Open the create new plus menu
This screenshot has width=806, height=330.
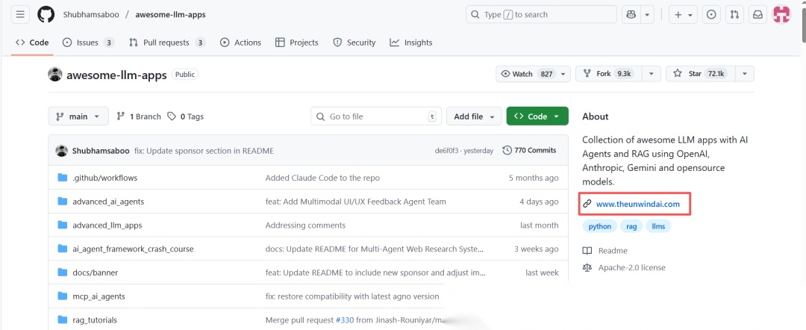pyautogui.click(x=683, y=15)
